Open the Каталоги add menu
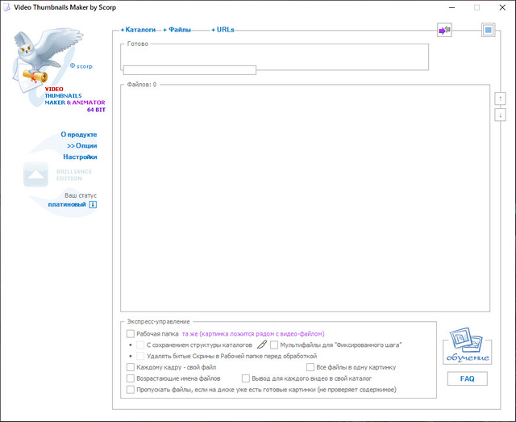516x422 pixels. [x=138, y=29]
